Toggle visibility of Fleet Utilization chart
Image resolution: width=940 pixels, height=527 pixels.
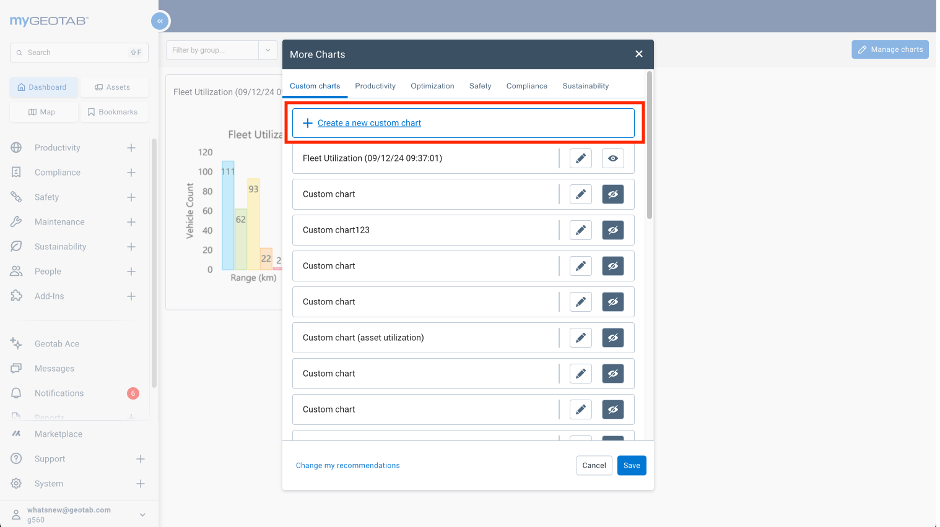[x=612, y=158]
